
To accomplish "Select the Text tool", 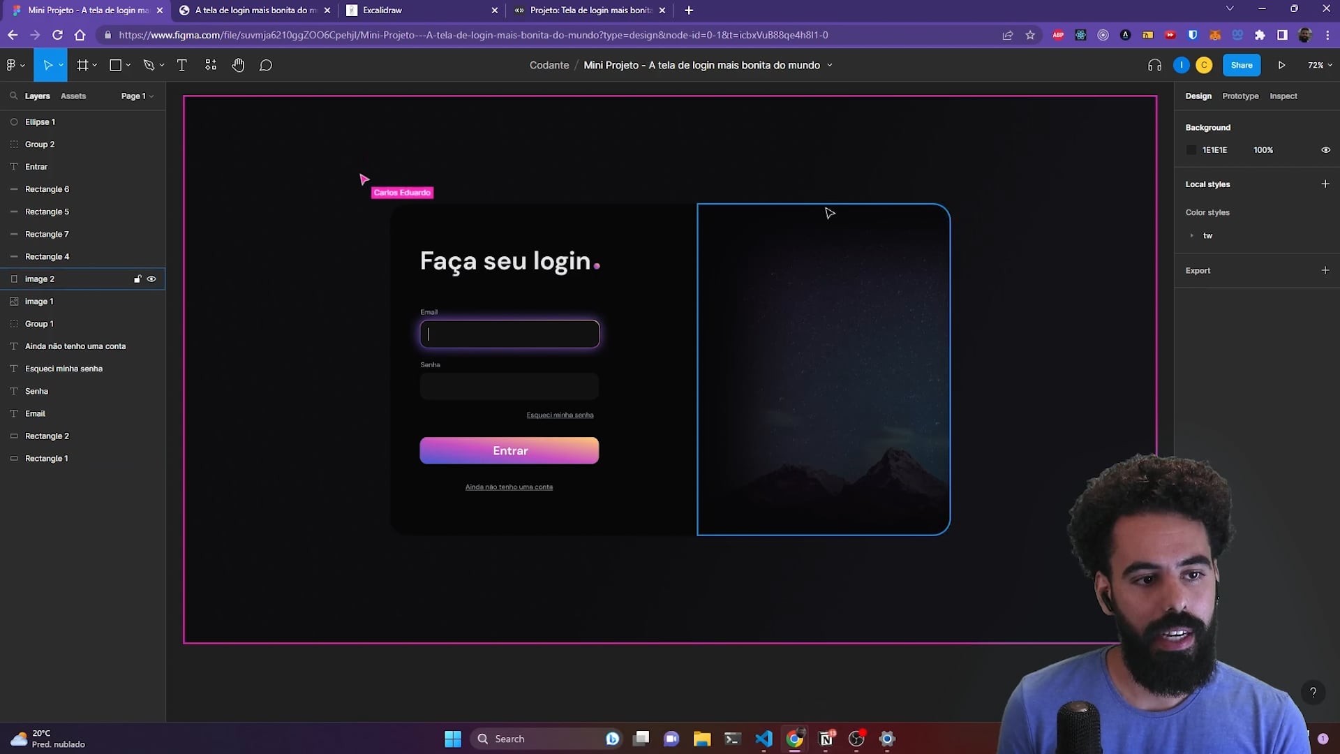I will coord(182,65).
